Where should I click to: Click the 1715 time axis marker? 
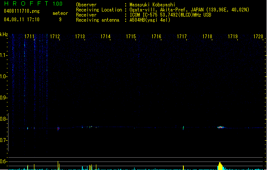click(x=131, y=37)
